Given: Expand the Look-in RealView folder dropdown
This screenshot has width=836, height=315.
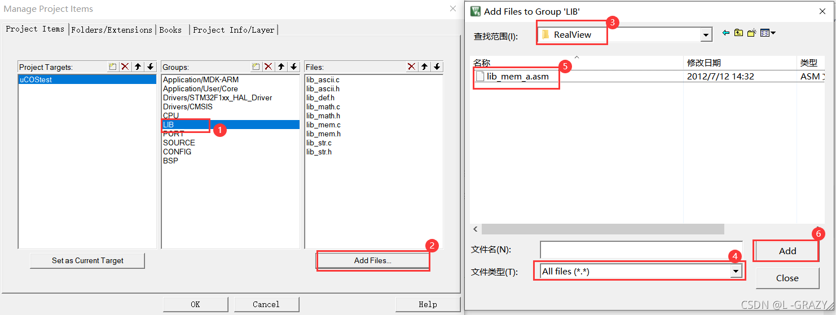Looking at the screenshot, I should point(706,35).
